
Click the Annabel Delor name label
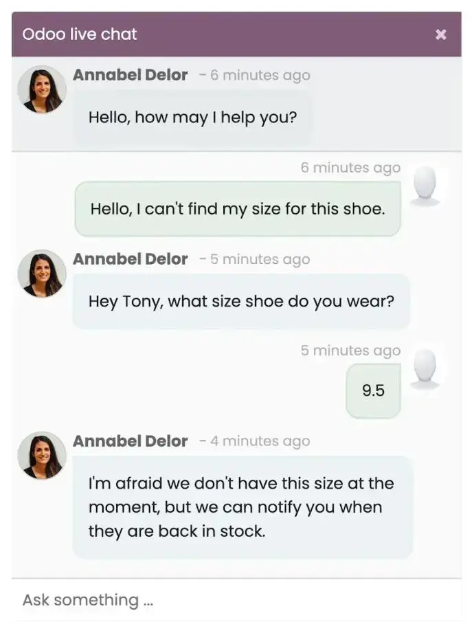tap(130, 75)
